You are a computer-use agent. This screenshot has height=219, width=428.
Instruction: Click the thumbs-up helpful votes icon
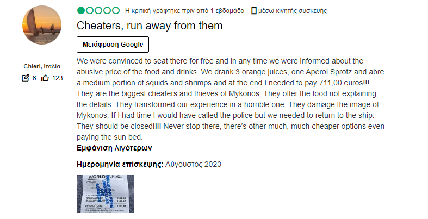pyautogui.click(x=45, y=78)
